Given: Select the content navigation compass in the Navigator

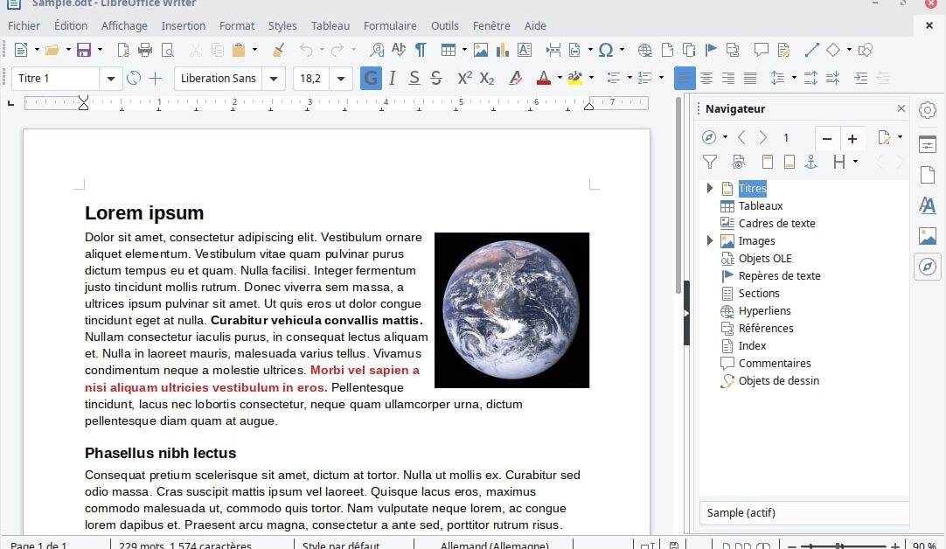Looking at the screenshot, I should click(x=709, y=137).
